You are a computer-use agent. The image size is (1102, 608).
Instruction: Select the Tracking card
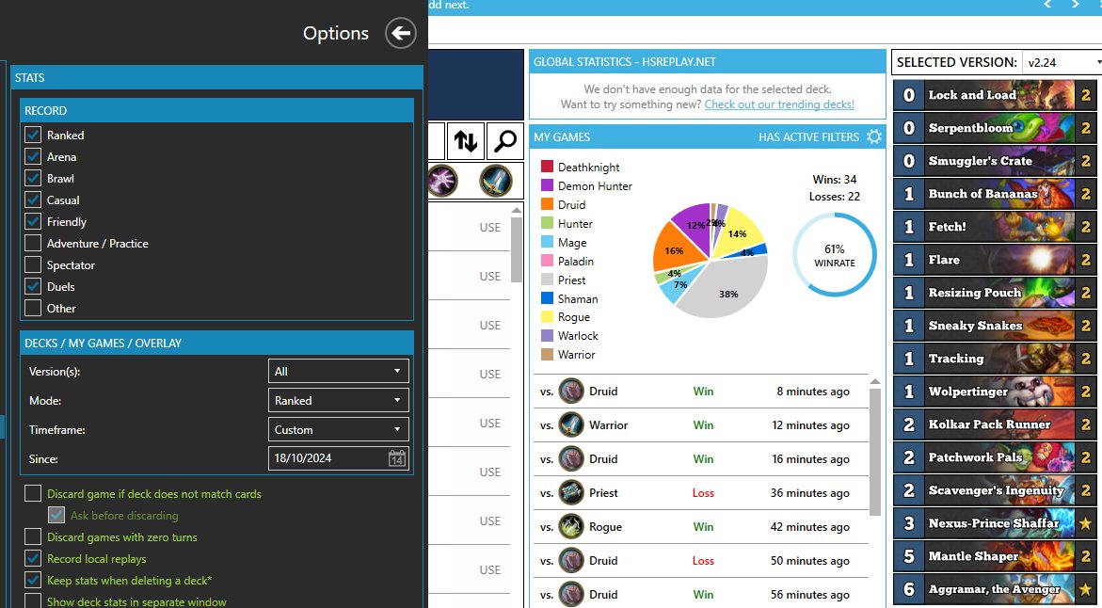click(x=995, y=359)
